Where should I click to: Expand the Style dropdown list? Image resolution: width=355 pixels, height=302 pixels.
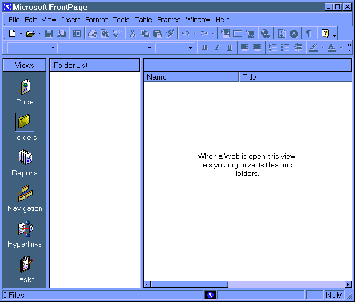[x=53, y=48]
